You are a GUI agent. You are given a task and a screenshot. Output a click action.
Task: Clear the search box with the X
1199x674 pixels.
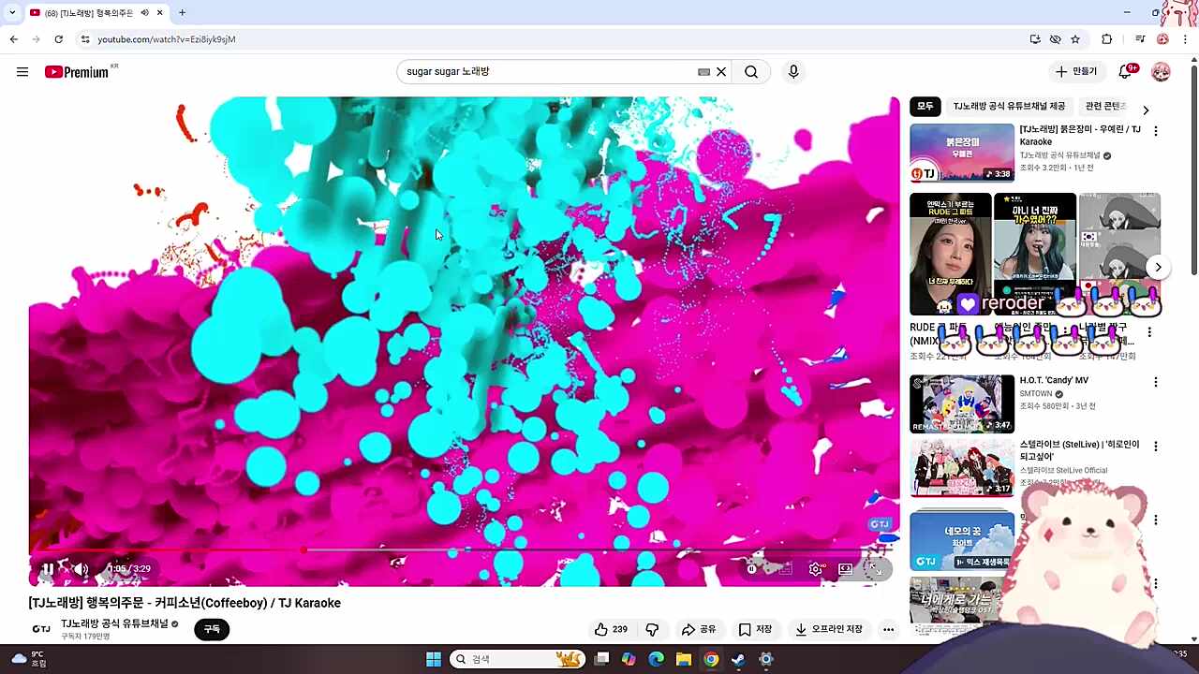[x=721, y=72]
